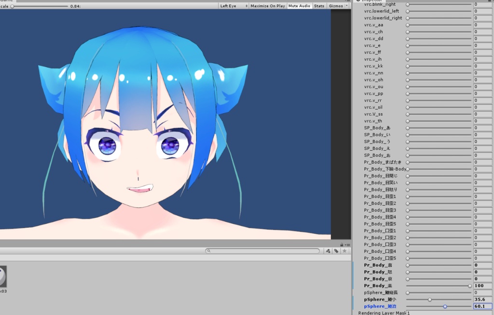Select the vrc.v_e label

[x=372, y=46]
